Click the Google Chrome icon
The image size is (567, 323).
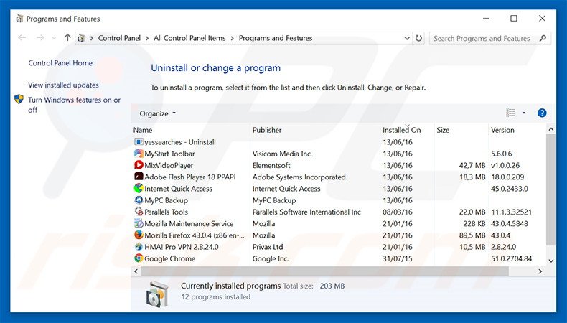pos(139,258)
